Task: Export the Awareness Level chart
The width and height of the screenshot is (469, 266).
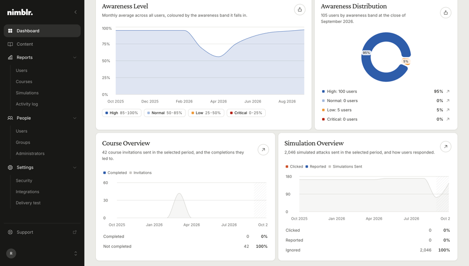Action: pyautogui.click(x=300, y=9)
